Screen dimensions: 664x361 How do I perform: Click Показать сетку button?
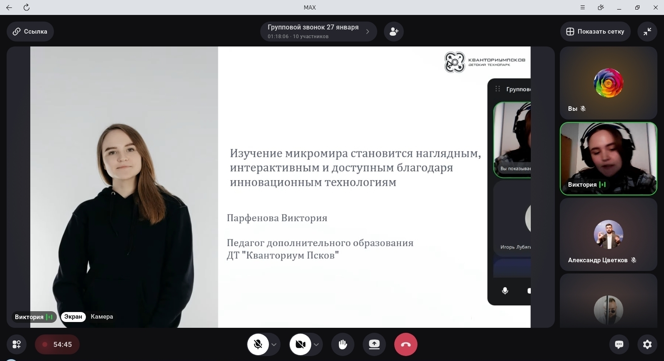pyautogui.click(x=595, y=32)
